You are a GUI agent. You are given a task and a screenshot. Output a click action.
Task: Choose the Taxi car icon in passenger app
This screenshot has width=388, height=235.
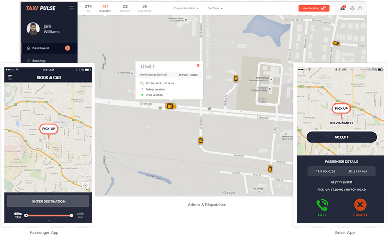(18, 215)
